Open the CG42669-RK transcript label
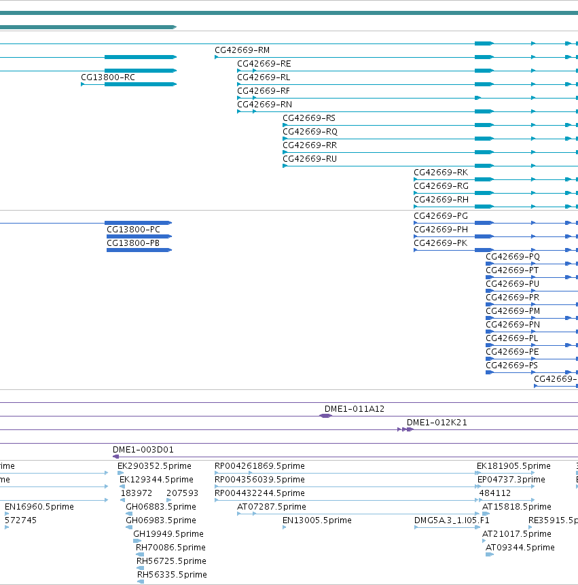The image size is (578, 585). [441, 173]
